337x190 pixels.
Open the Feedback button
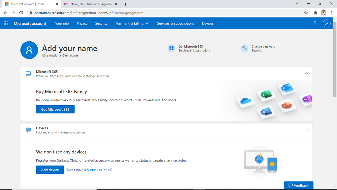(x=299, y=185)
